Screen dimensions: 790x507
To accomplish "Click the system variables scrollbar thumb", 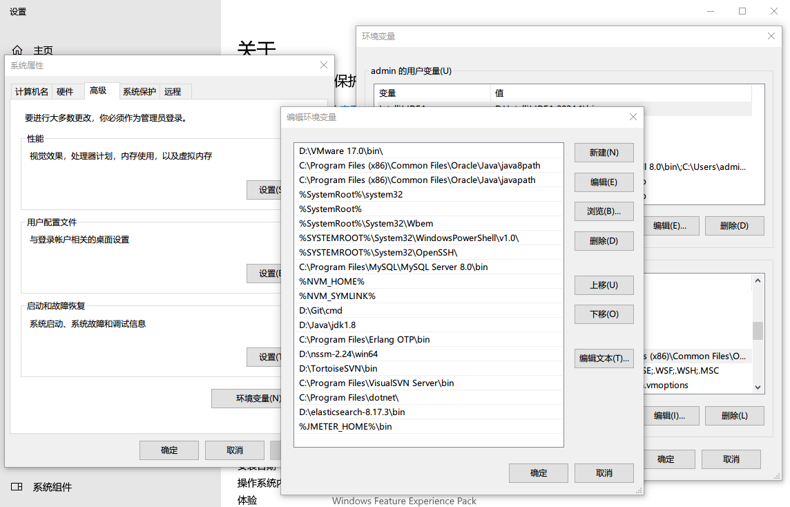I will pos(758,331).
